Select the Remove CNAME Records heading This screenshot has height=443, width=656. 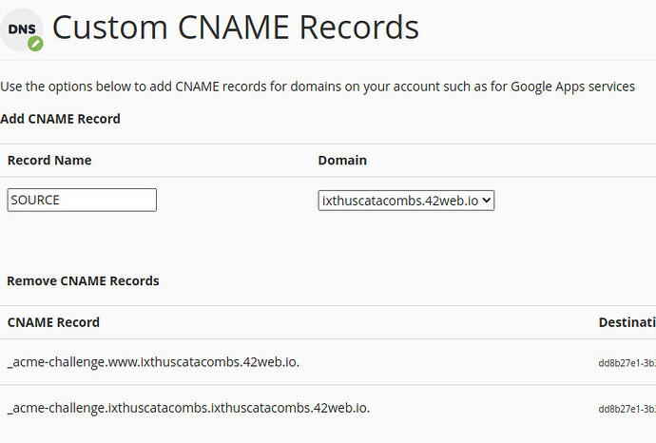83,280
